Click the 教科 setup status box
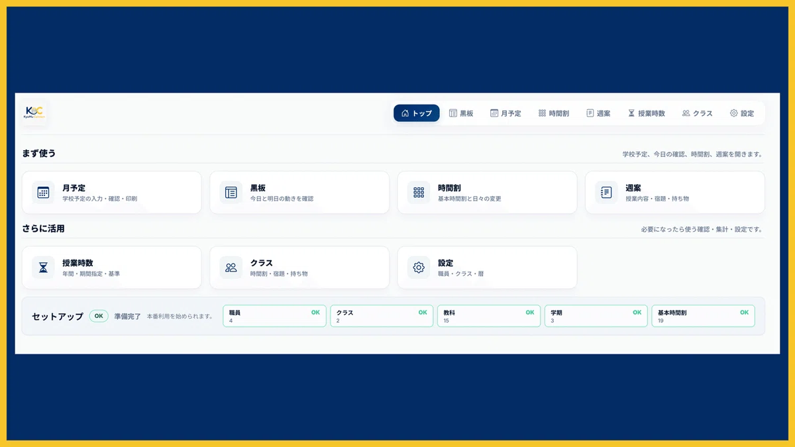Viewport: 795px width, 447px height. [489, 316]
